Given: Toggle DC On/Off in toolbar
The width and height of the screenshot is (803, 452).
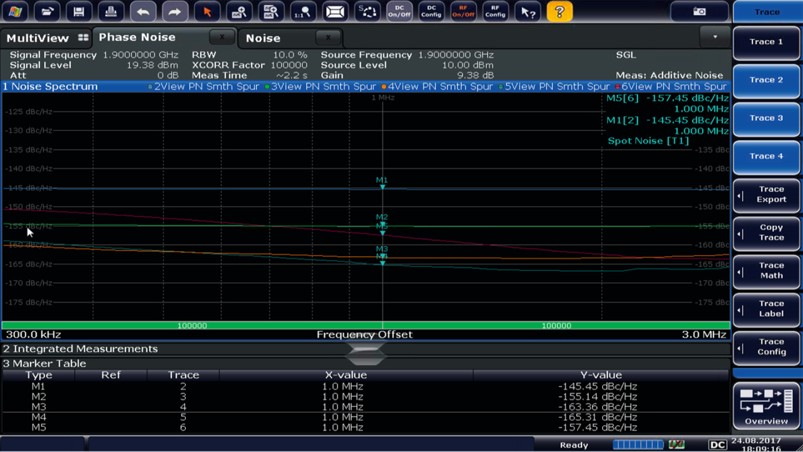Looking at the screenshot, I should click(399, 11).
